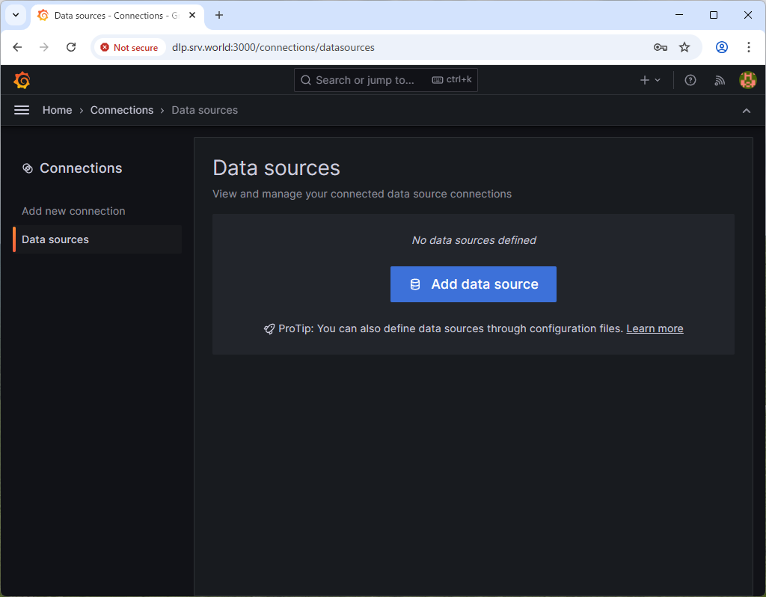Click the address bar URL
This screenshot has width=766, height=597.
point(273,47)
